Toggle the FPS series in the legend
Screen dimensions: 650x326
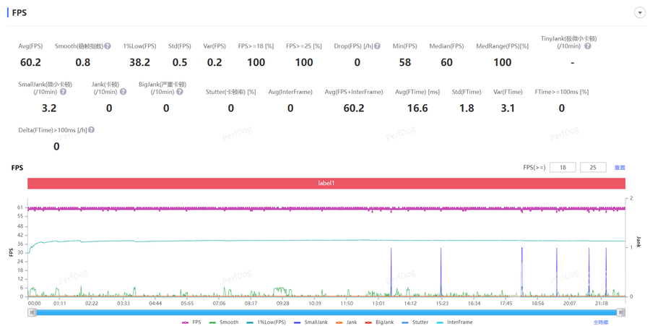coord(191,322)
